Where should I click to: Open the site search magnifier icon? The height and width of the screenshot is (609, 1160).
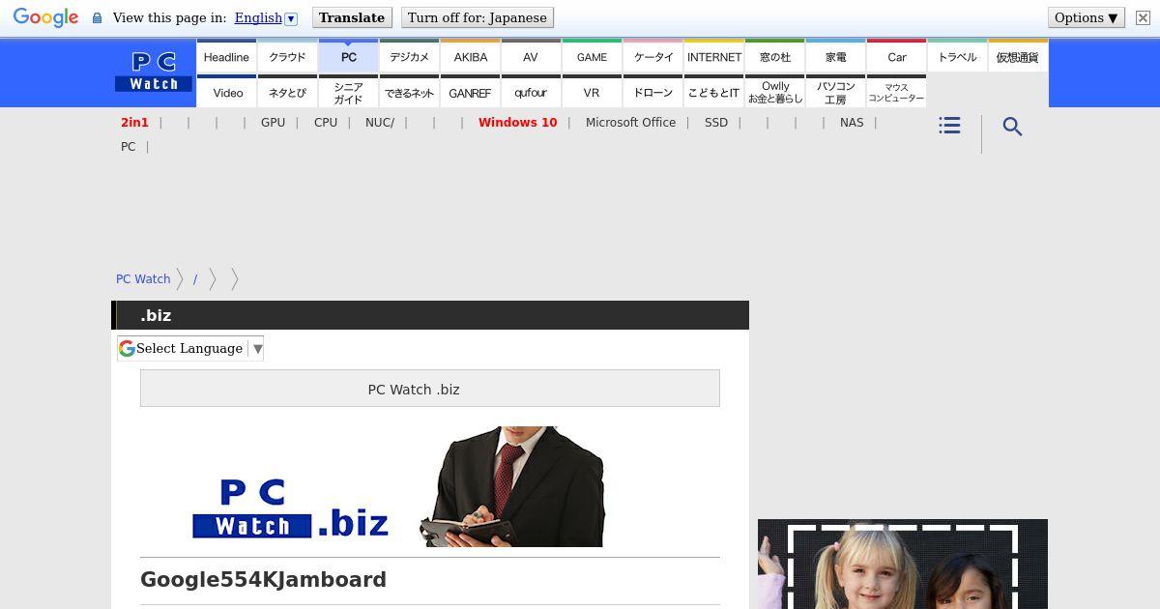point(1012,127)
